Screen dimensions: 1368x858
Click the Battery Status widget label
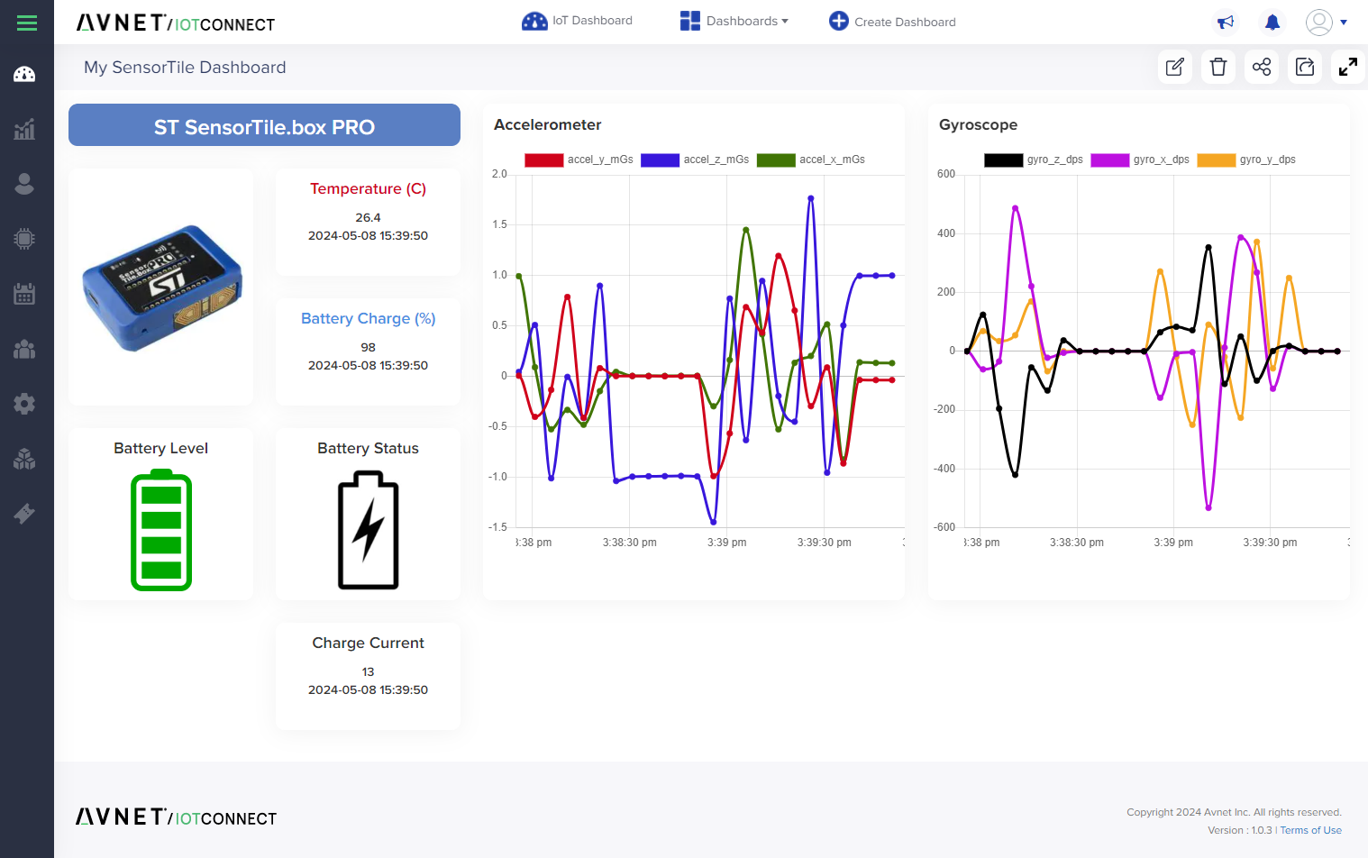pyautogui.click(x=368, y=448)
